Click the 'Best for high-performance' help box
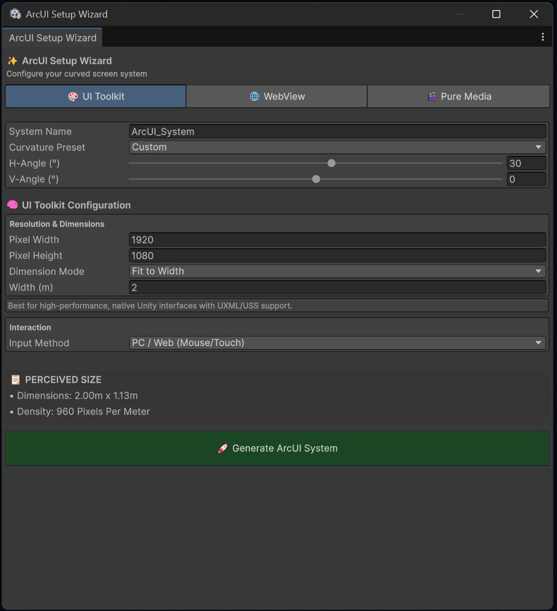The height and width of the screenshot is (611, 557). 277,305
